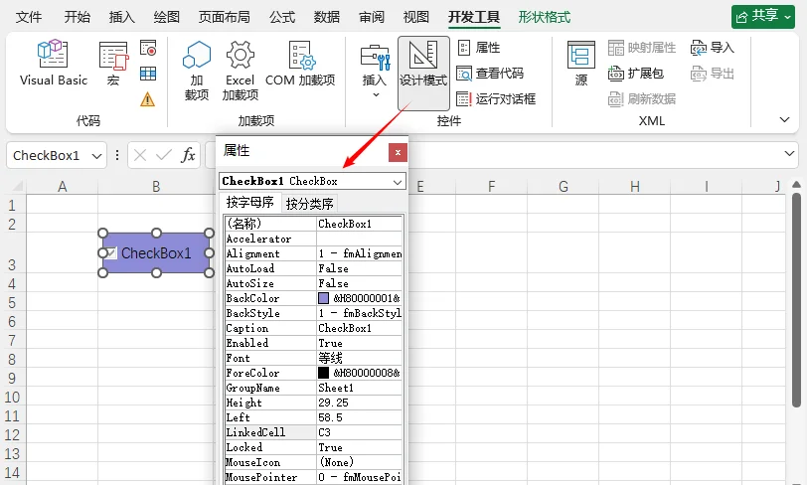Open the 文件 menu tab

tap(28, 17)
